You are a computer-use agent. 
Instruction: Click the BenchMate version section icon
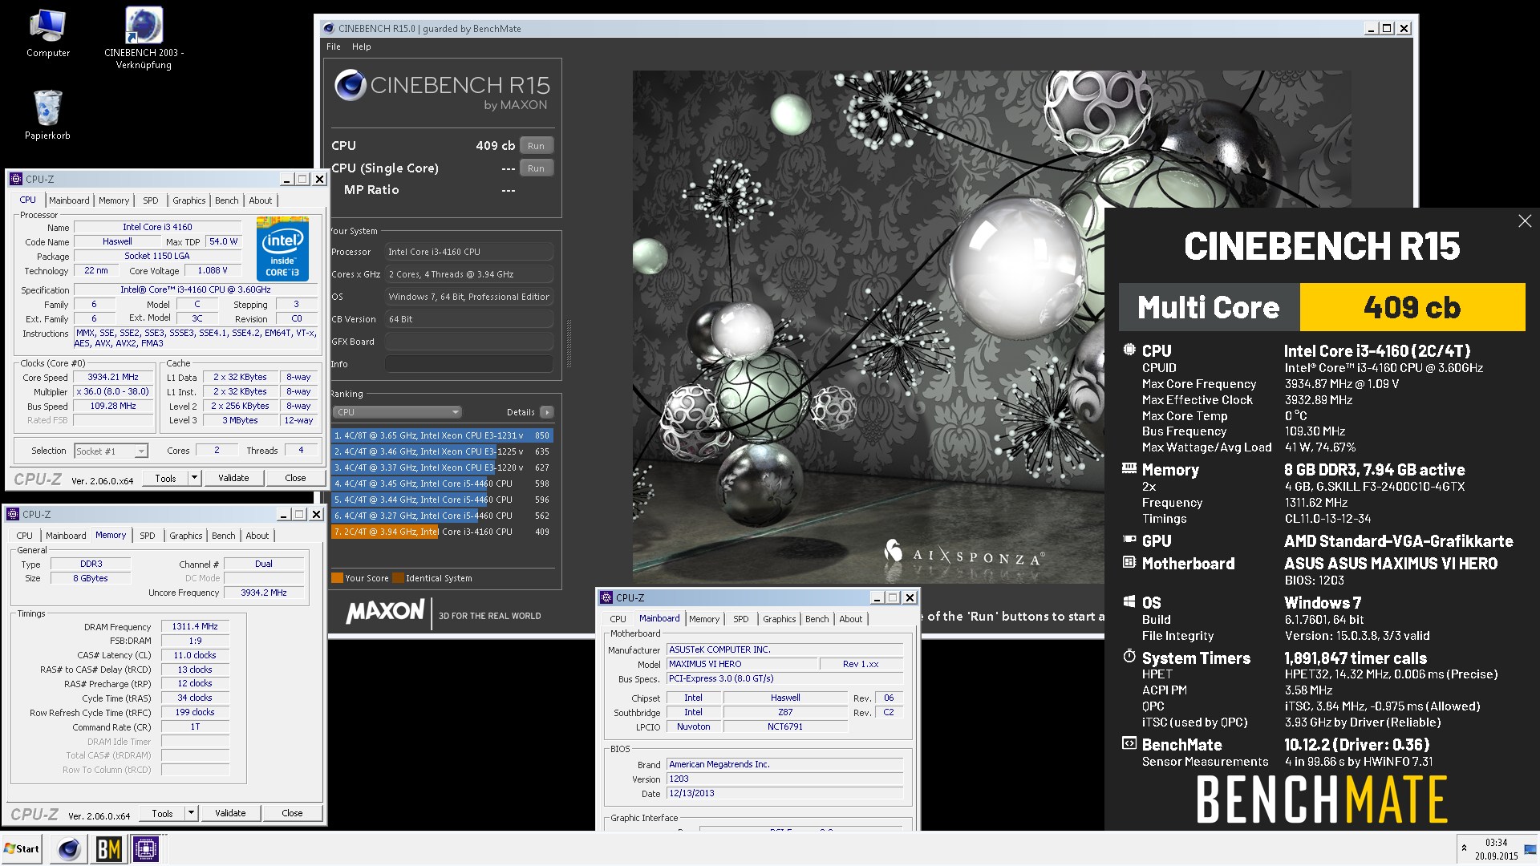pos(1129,743)
